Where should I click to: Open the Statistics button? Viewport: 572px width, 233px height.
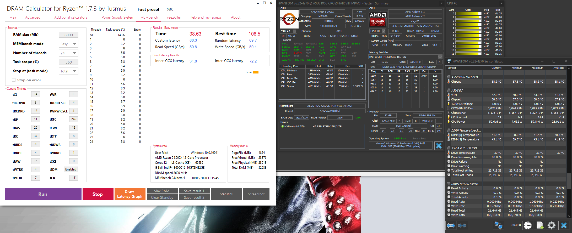[x=226, y=194]
